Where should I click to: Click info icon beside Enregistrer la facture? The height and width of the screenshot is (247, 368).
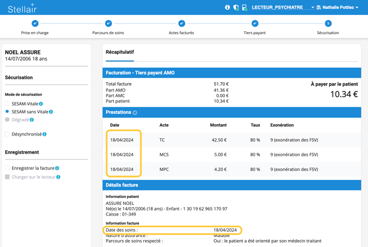point(57,169)
